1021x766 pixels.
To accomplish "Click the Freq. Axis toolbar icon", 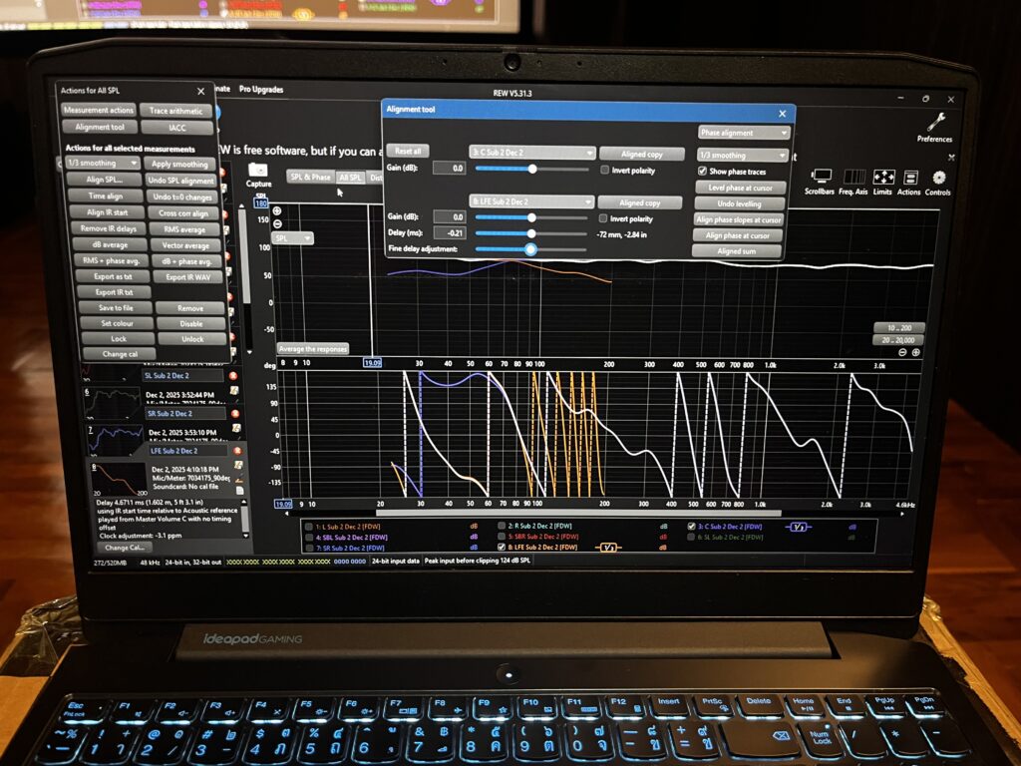I will 853,177.
